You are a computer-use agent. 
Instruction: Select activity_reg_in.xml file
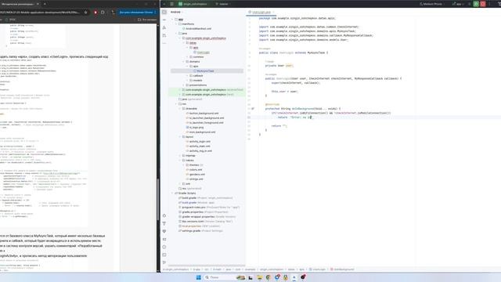click(200, 151)
